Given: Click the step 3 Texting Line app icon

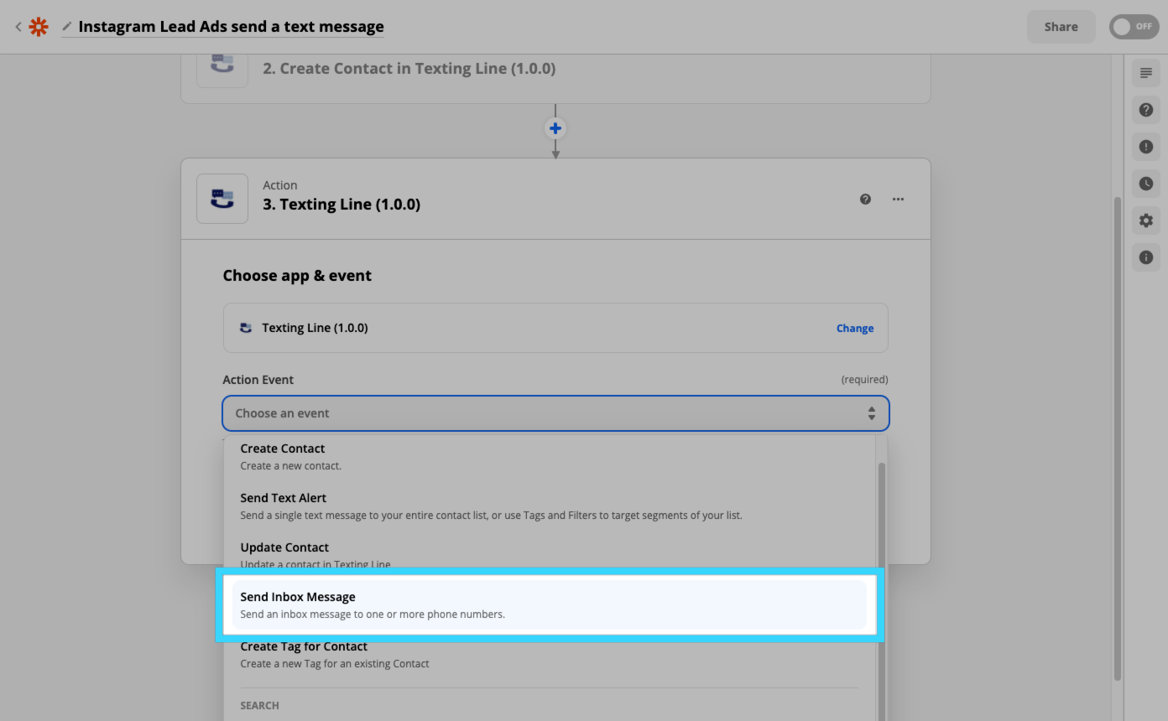Looking at the screenshot, I should [x=222, y=199].
